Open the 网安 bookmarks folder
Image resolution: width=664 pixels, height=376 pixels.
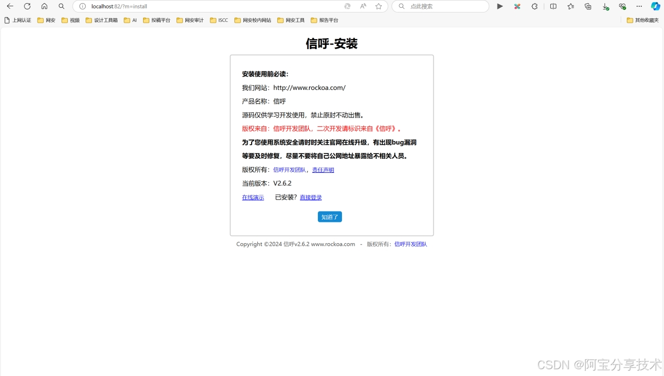pos(46,20)
